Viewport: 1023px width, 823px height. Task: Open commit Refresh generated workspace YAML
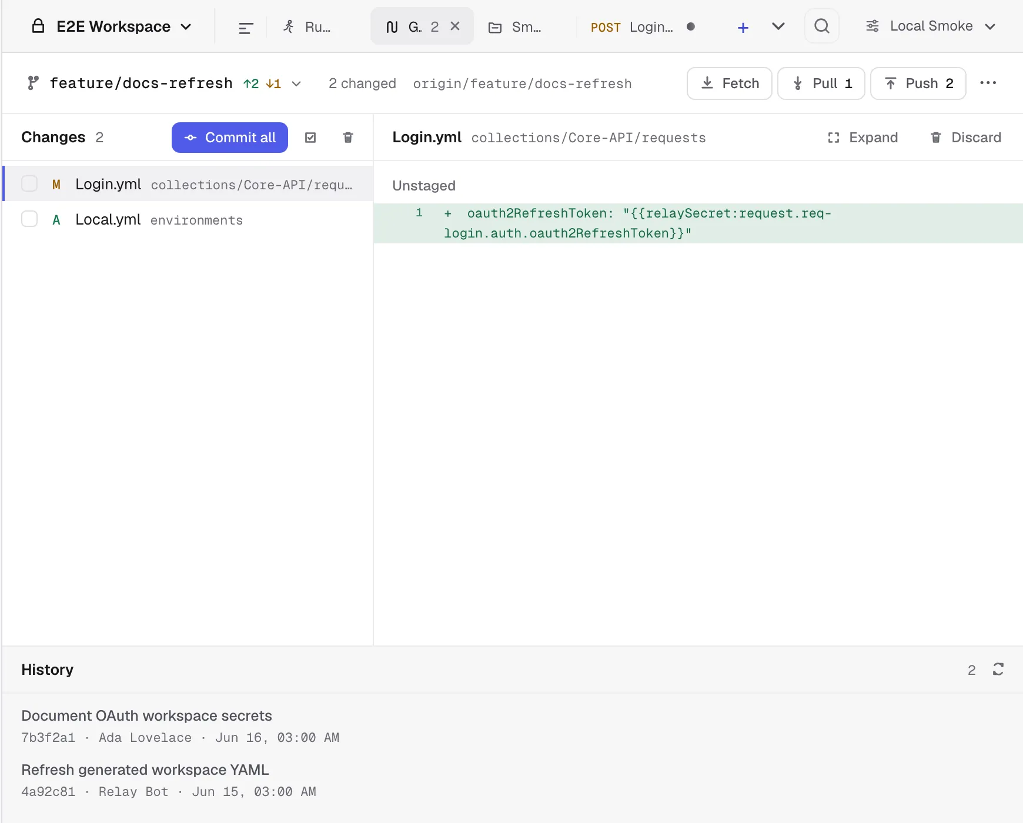[x=145, y=770]
